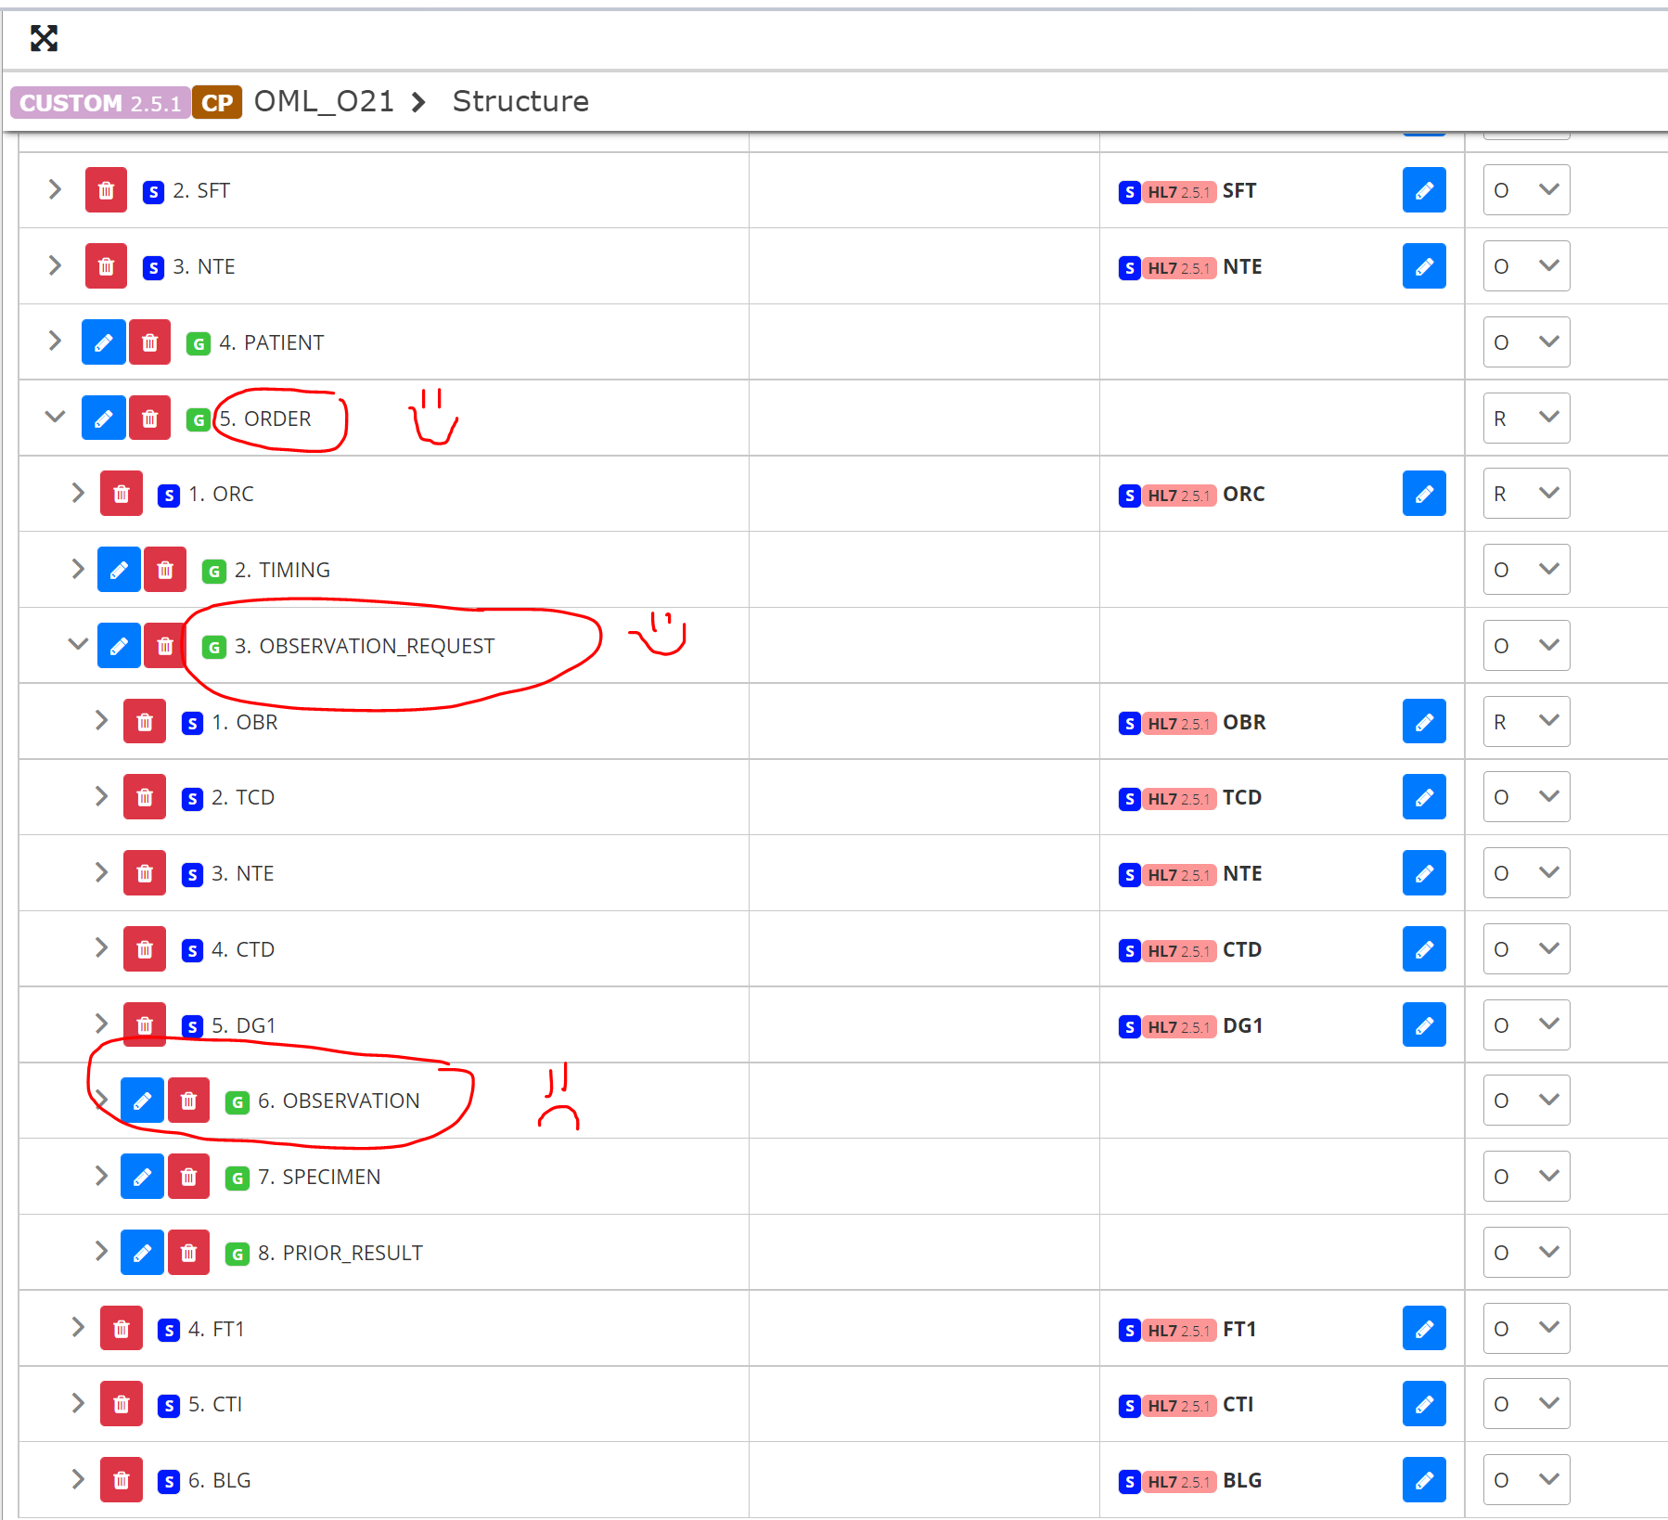Delete the TIMING group

165,570
